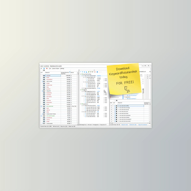Image resolution: width=191 pixels, height=191 pixels.
Task: Collapse the Low Carb Dieting category
Action: [x=81, y=74]
